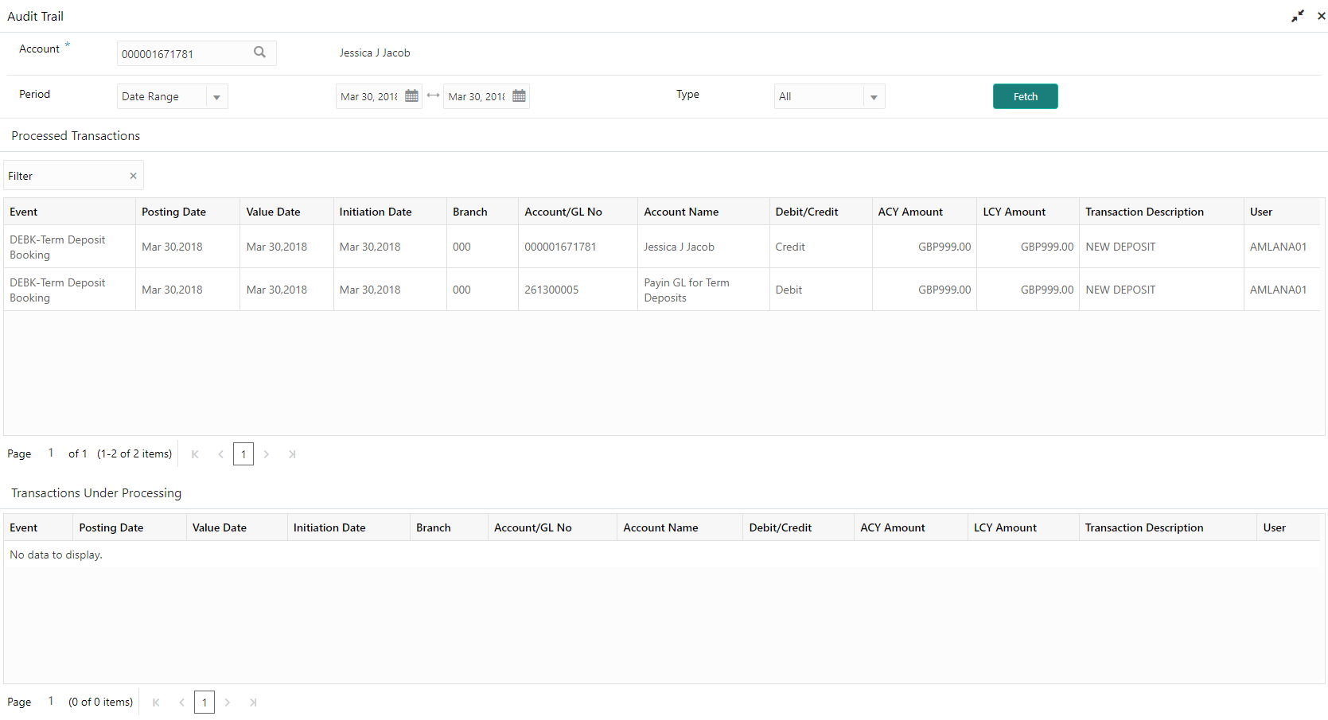Go to first page of Transactions Under Processing
Image resolution: width=1328 pixels, height=720 pixels.
click(x=156, y=702)
